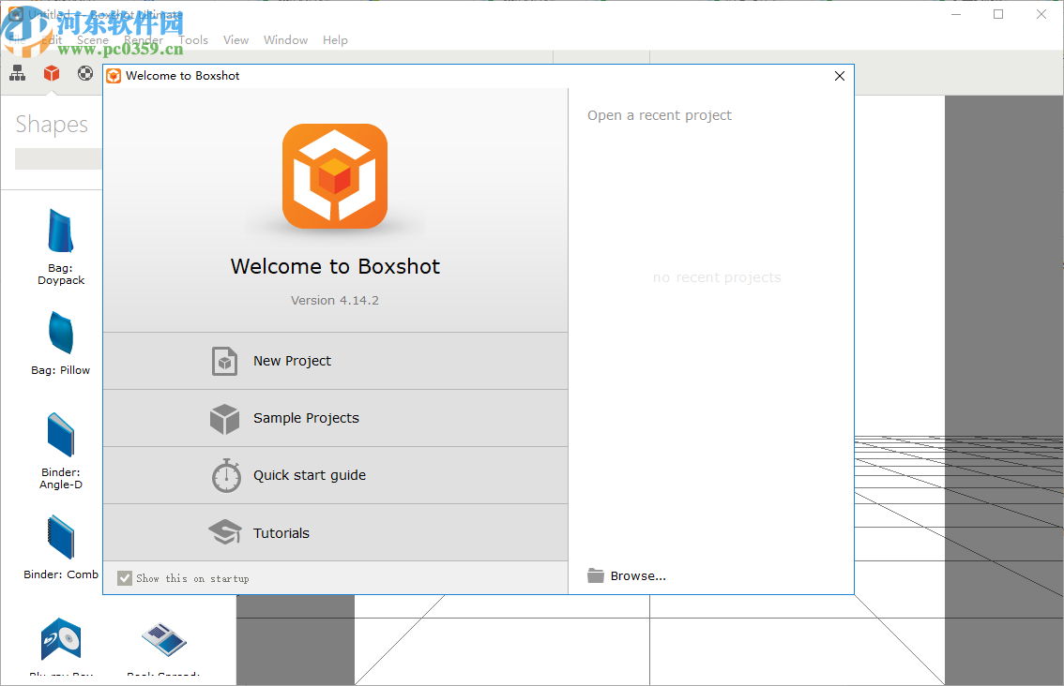This screenshot has width=1064, height=686.
Task: Open the materials sphere panel icon
Action: [x=85, y=73]
